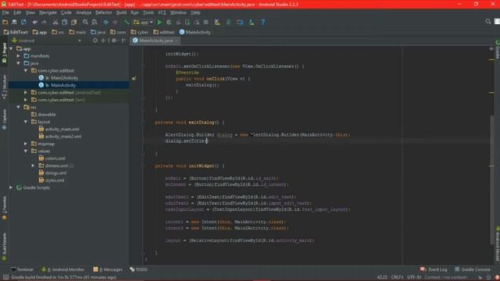Image resolution: width=500 pixels, height=281 pixels.
Task: Click the Make Project hammer icon
Action: [x=127, y=23]
